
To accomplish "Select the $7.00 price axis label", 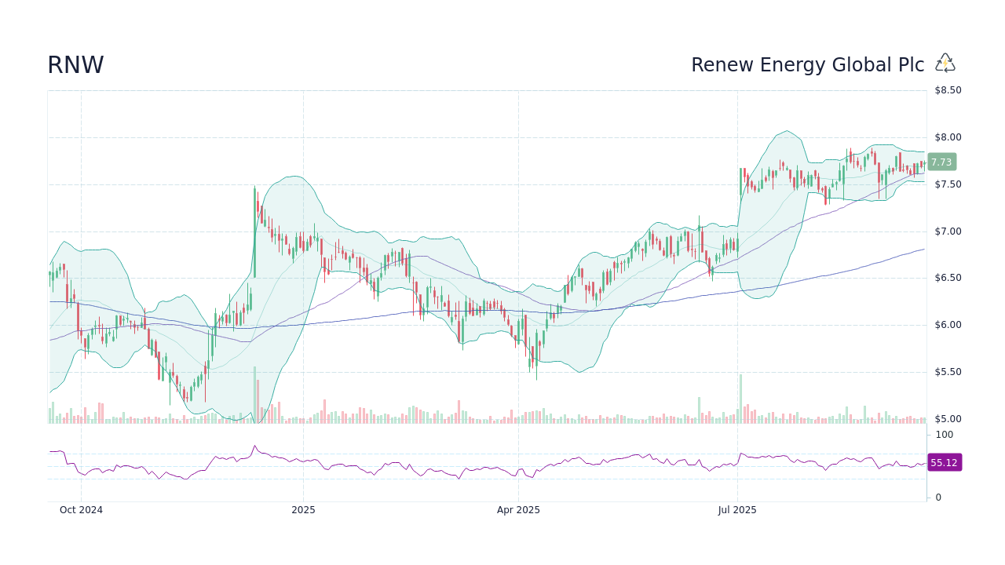I will point(948,231).
